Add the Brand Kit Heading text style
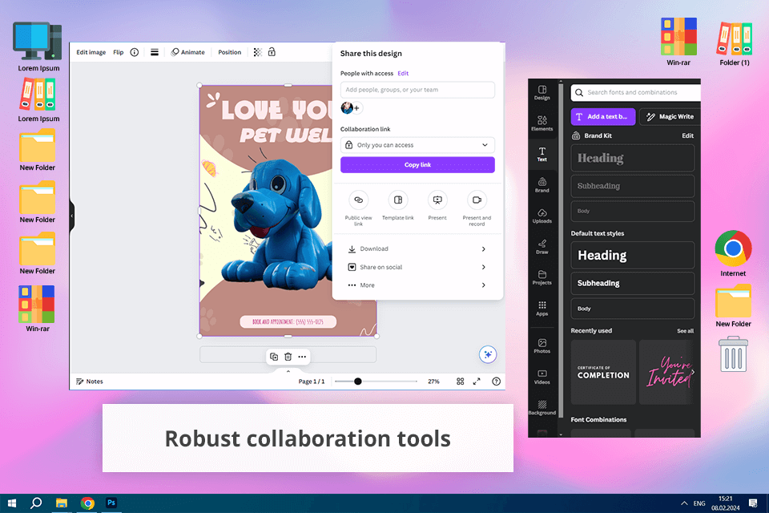Screen dimensions: 769x513 click(x=633, y=158)
